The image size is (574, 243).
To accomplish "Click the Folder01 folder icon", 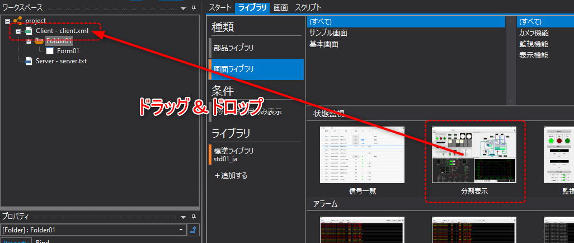I will [39, 41].
